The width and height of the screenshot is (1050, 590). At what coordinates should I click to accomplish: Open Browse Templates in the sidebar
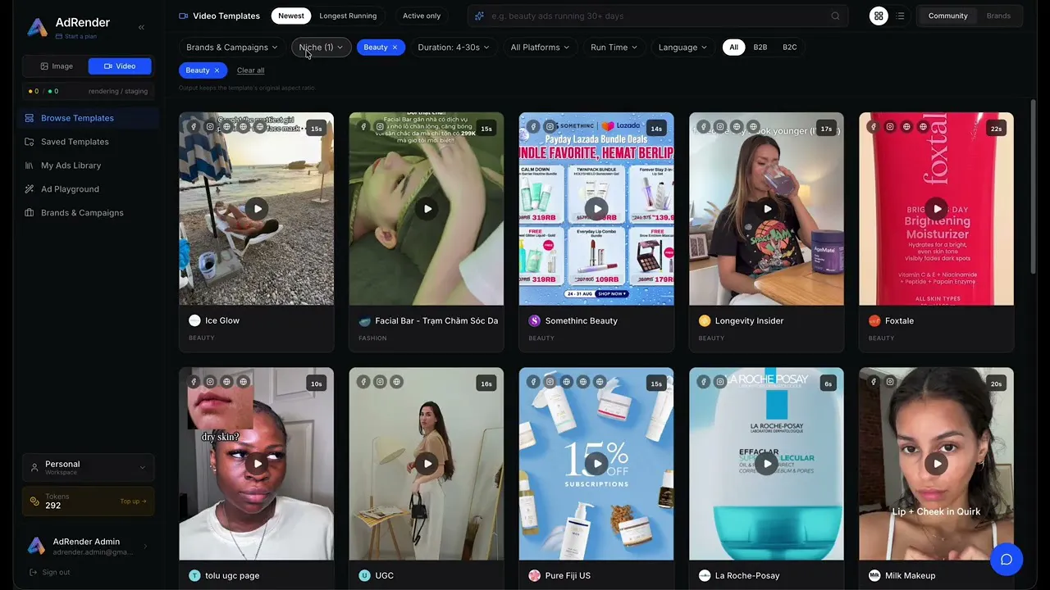(89, 118)
